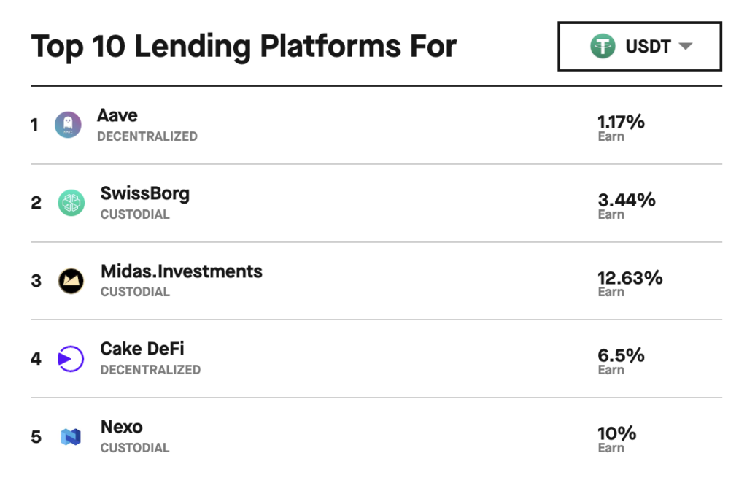Viewport: 747px width, 491px height.
Task: Click the Nexo blue logo icon
Action: tap(71, 437)
